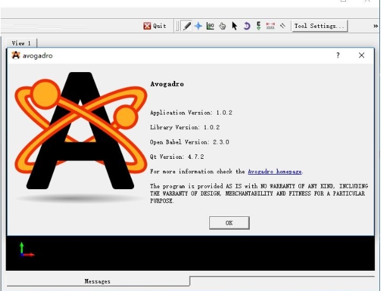
Task: Open the Messages tab
Action: [x=97, y=281]
